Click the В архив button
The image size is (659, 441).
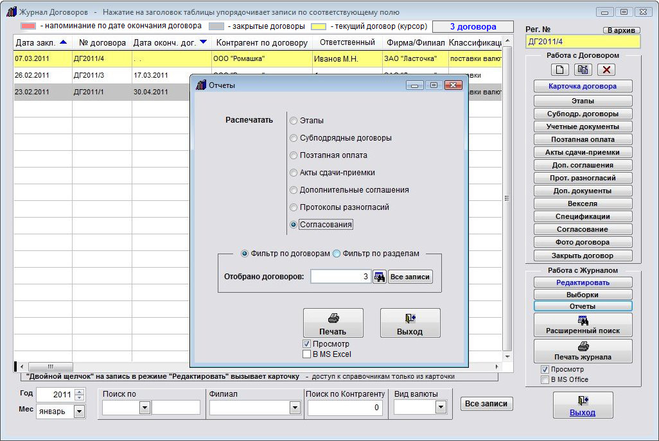click(621, 30)
